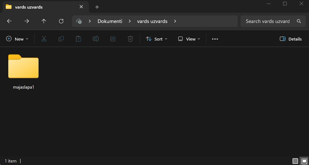Open the View layout dropdown
The height and width of the screenshot is (165, 309).
point(189,39)
